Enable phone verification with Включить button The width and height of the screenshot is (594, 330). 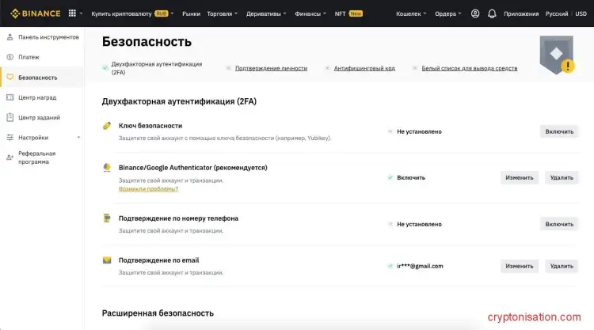(x=559, y=224)
